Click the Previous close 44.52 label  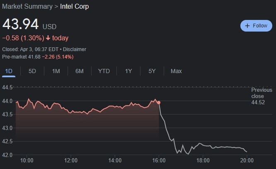(x=261, y=96)
